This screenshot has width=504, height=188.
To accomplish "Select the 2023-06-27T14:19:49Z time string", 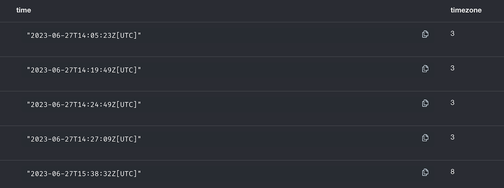I will click(84, 70).
